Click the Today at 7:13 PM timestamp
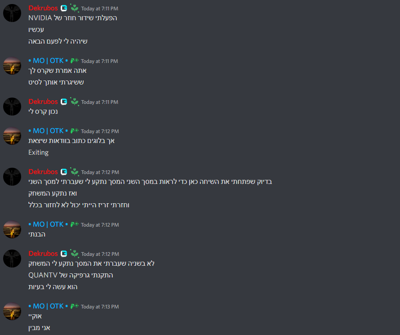 tap(100, 307)
